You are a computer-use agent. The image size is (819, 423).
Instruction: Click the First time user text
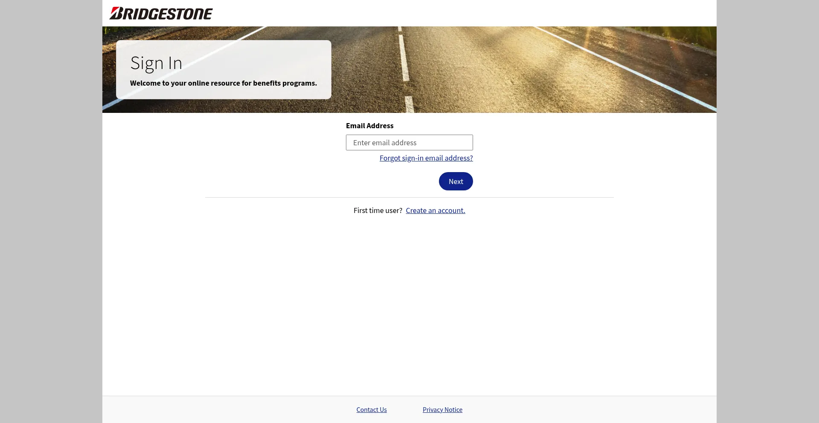point(378,210)
